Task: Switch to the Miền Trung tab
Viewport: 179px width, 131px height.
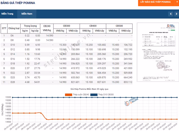Action: [x=7, y=14]
